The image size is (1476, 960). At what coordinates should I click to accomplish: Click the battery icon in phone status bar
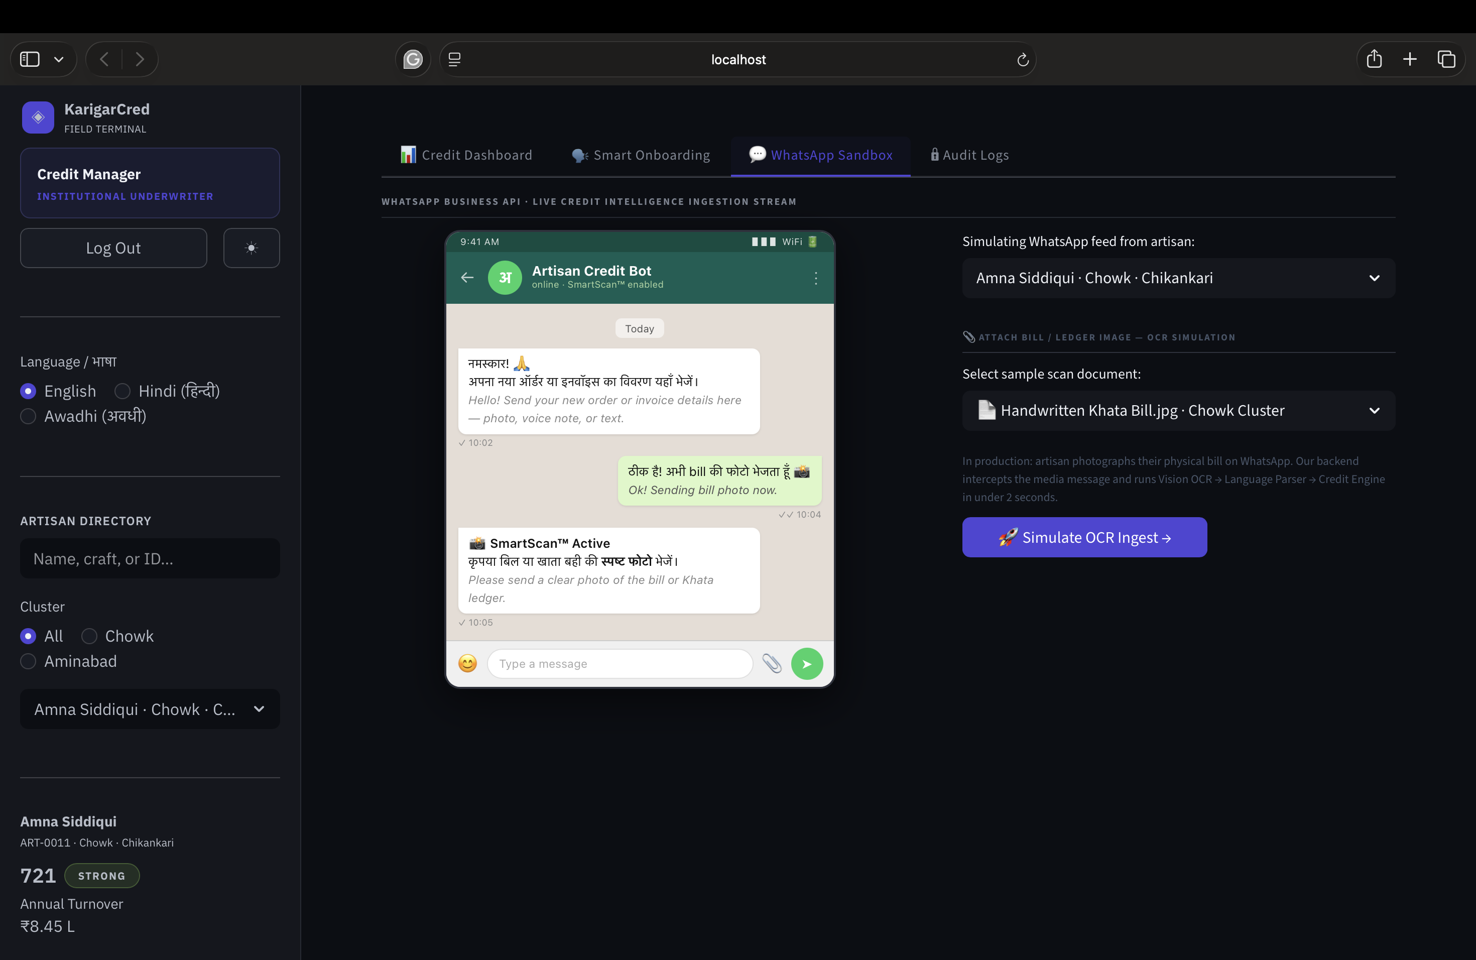click(x=812, y=242)
